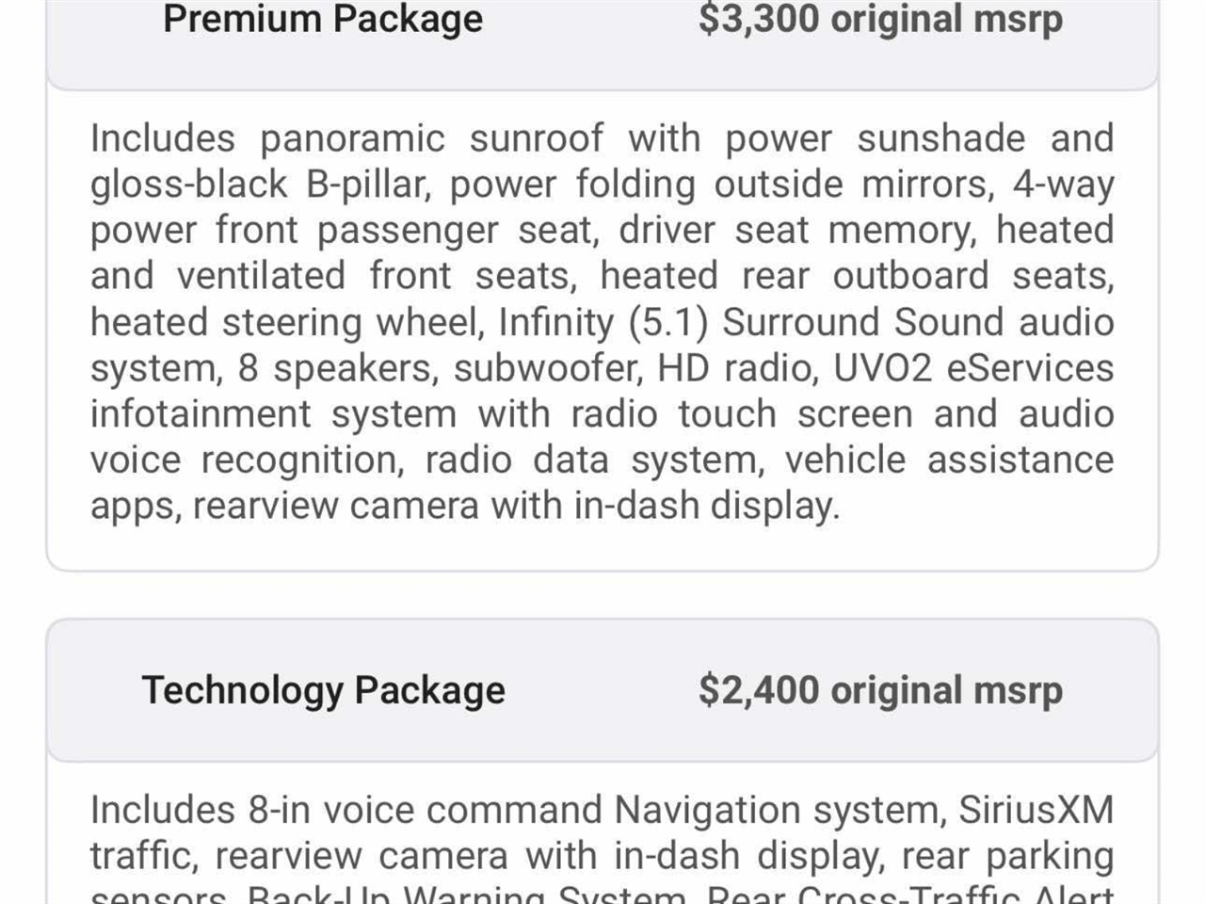Select the word "SiriusXM"
This screenshot has height=904, width=1205.
(1036, 810)
